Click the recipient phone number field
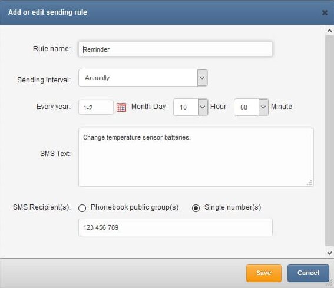This screenshot has height=288, width=334. 176,227
